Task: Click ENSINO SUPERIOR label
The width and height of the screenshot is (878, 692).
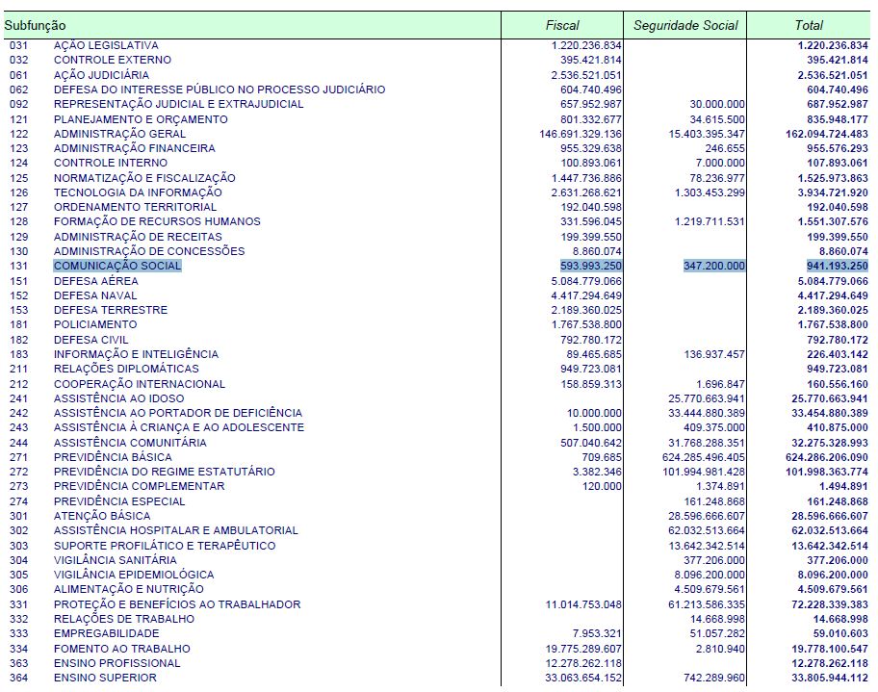Action: coord(105,678)
